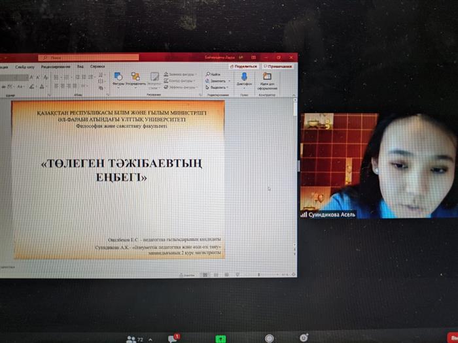Open Zoom Participants panel icon
Screen dimensions: 458x343
point(132,339)
